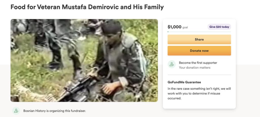Click the Donate now button

199,51
